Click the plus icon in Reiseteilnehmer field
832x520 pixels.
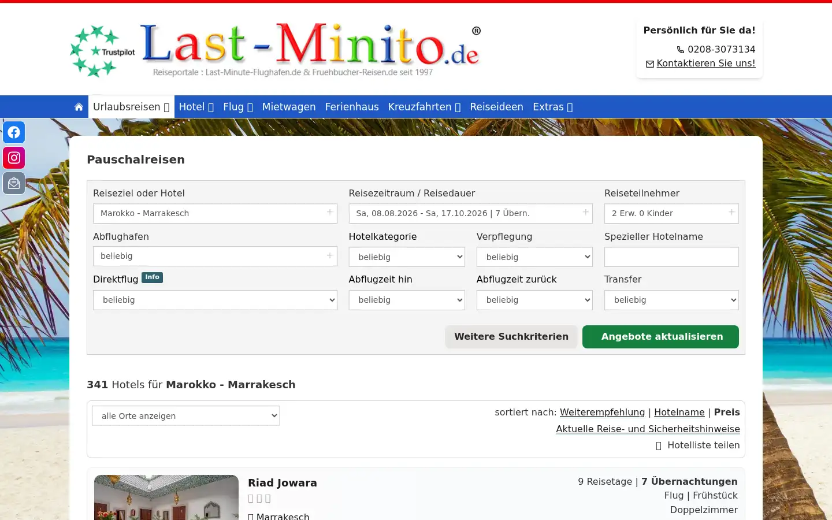[731, 212]
